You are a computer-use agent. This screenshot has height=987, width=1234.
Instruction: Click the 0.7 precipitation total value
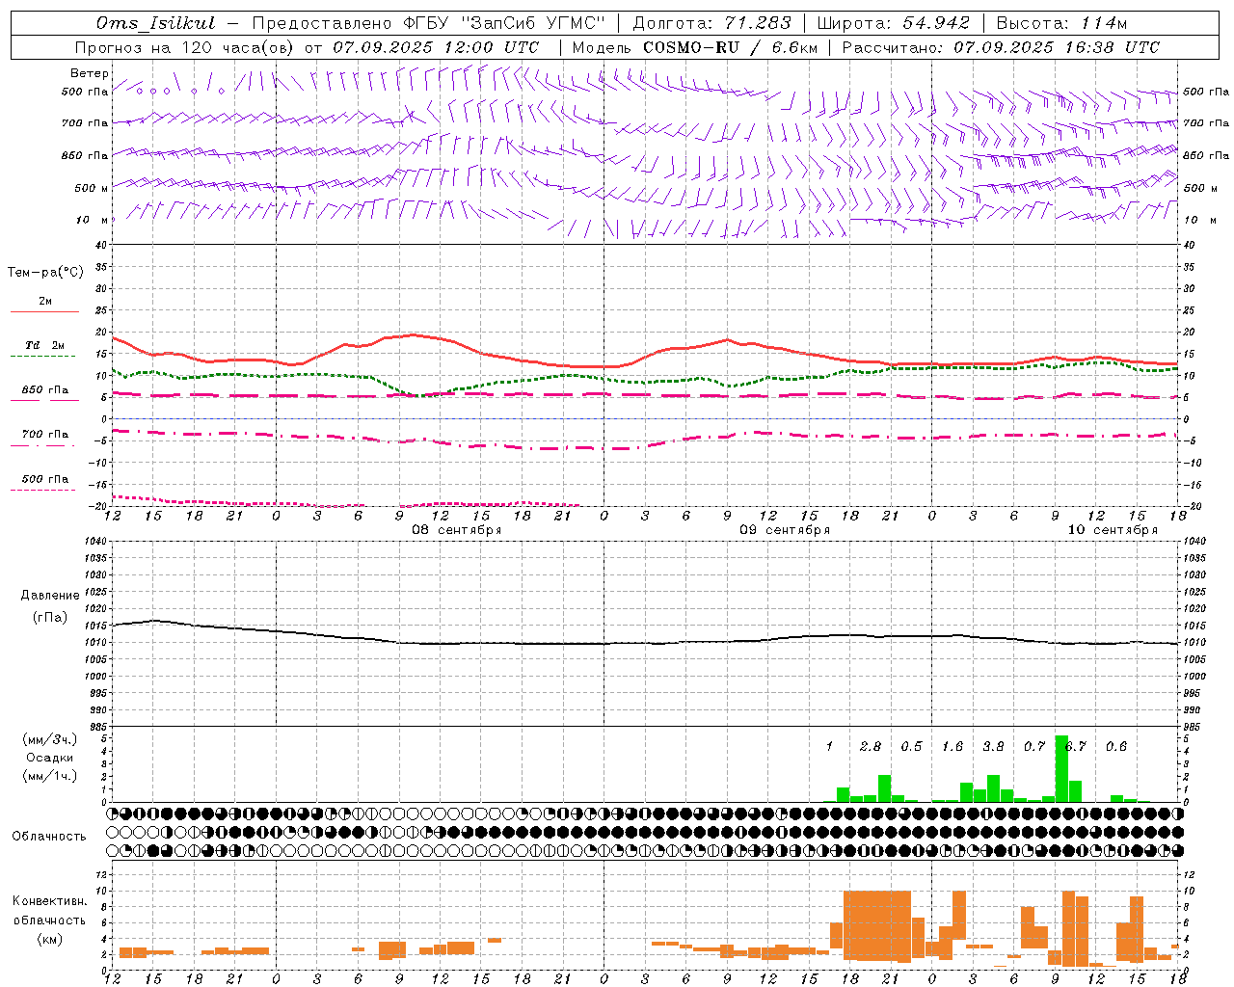click(1034, 746)
